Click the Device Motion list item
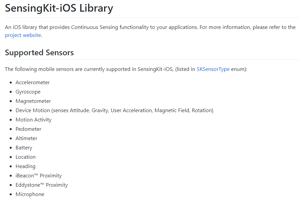 pos(114,110)
